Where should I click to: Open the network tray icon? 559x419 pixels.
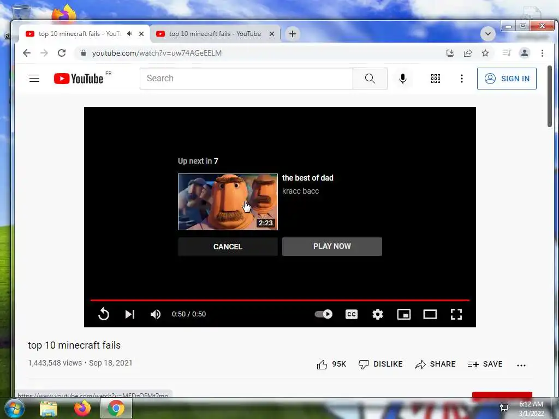click(504, 408)
